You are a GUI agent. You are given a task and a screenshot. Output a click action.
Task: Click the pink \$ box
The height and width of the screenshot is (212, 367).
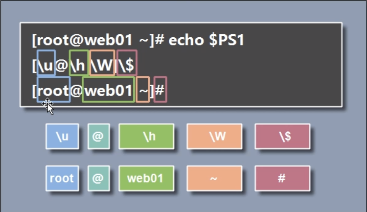pyautogui.click(x=283, y=137)
